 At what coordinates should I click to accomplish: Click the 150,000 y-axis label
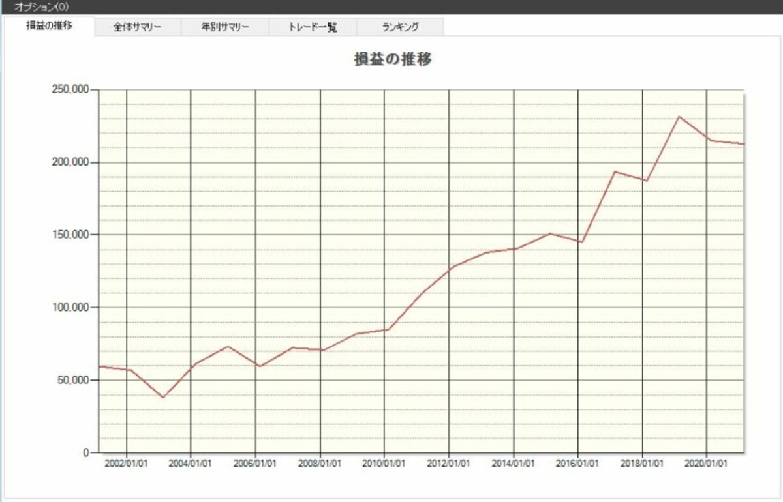click(x=69, y=235)
